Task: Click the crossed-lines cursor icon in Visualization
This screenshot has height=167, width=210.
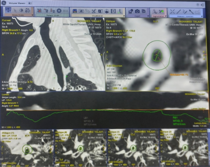Action: 94,11
